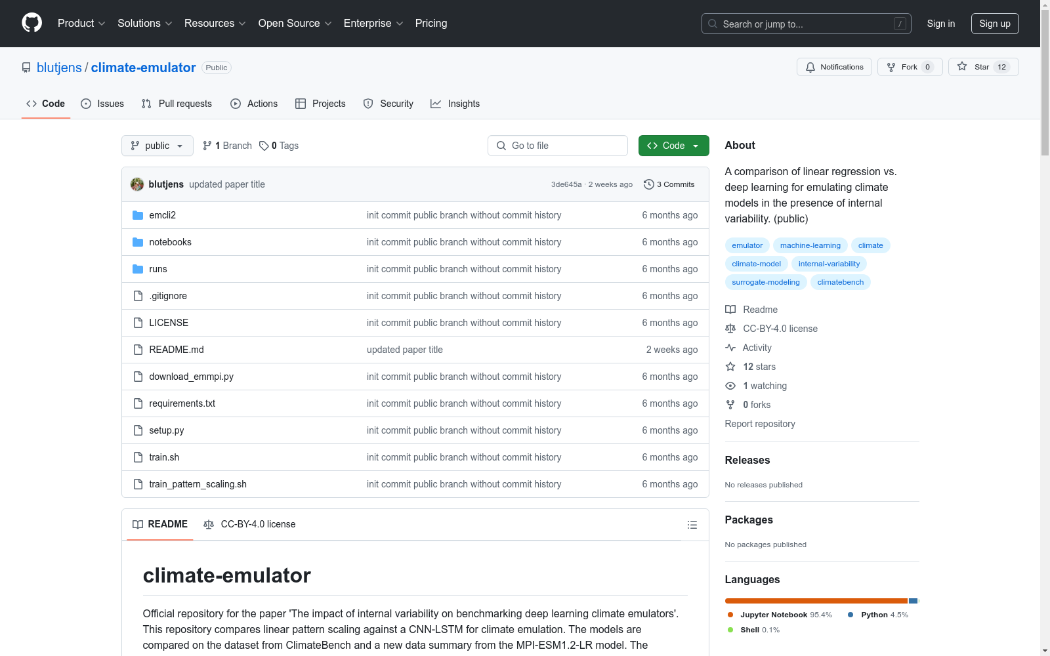Screen dimensions: 1050x656
Task: Click the .gitignore file icon
Action: (138, 296)
